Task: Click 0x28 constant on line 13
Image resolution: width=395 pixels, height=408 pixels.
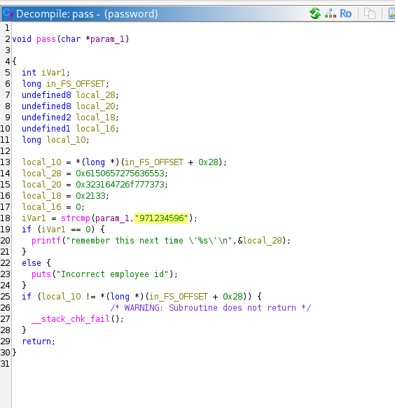Action: 208,162
